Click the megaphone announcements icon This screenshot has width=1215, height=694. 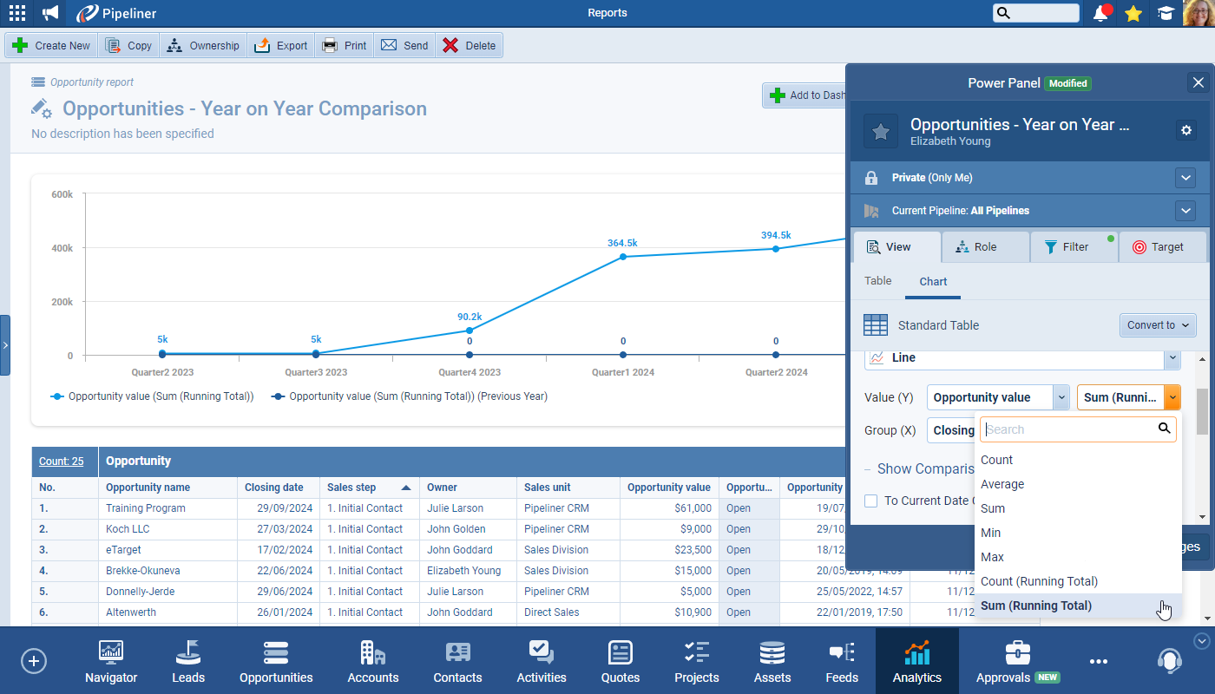point(50,13)
